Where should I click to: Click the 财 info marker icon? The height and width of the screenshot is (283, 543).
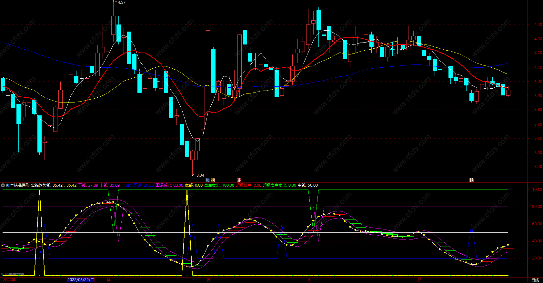(x=207, y=180)
